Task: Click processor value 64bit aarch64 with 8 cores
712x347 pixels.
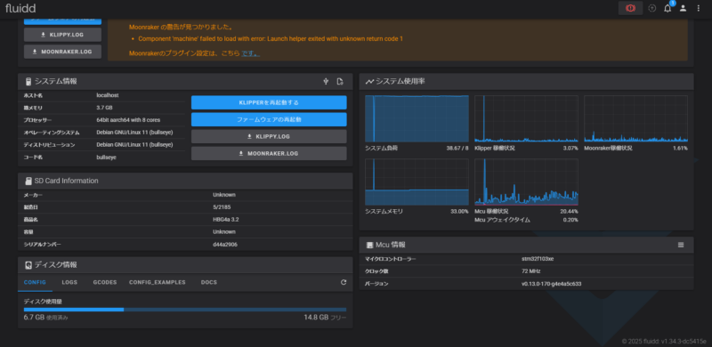Action: point(128,120)
